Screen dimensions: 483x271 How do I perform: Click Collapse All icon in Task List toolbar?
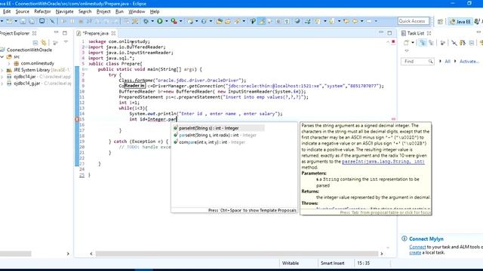coord(472,43)
